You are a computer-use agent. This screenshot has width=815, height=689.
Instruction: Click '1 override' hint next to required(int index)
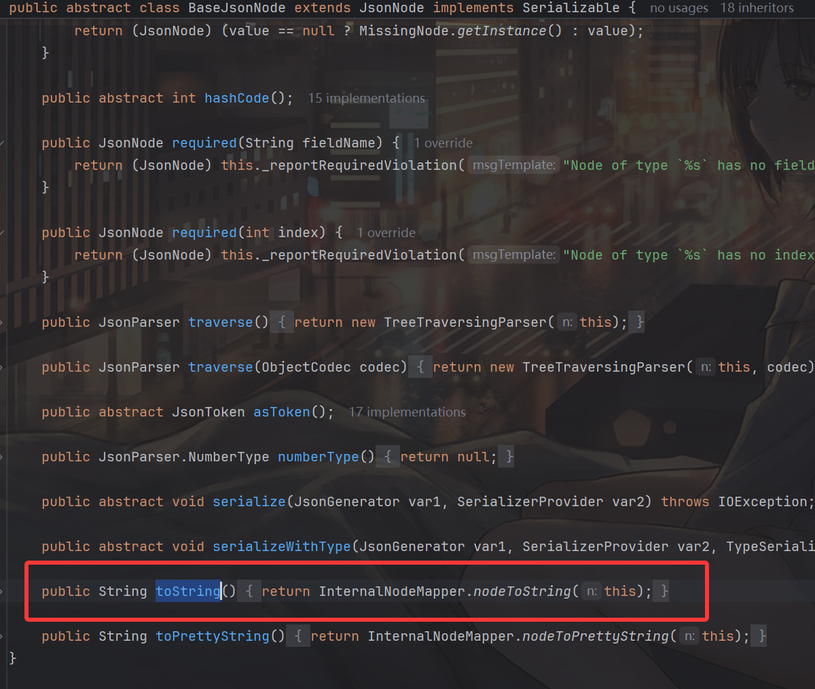coord(386,232)
